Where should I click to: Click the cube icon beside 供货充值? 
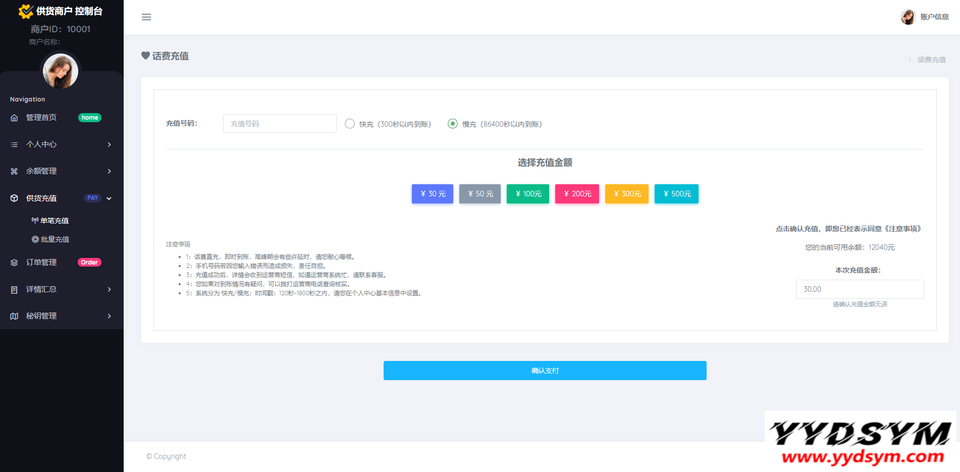14,198
